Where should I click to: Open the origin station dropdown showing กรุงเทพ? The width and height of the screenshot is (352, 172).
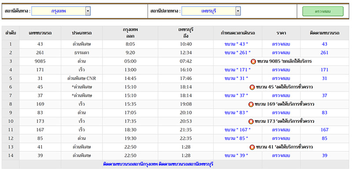pyautogui.click(x=61, y=11)
